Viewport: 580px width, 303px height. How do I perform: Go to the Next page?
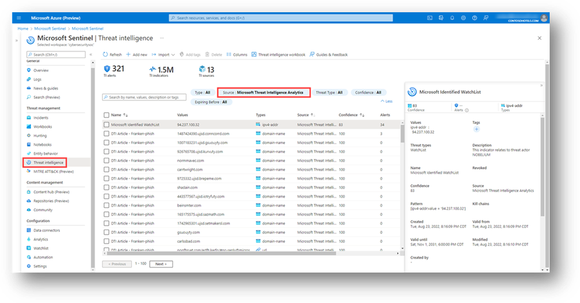(x=161, y=264)
